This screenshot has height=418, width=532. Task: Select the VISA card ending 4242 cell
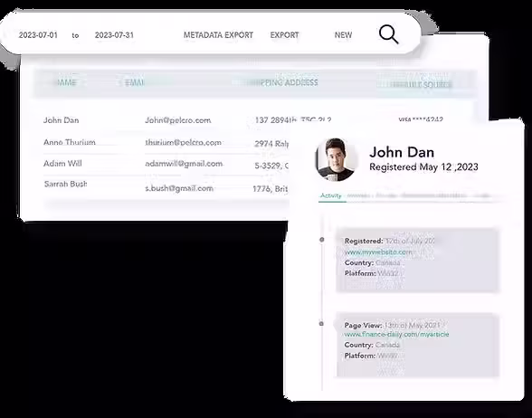coord(421,119)
